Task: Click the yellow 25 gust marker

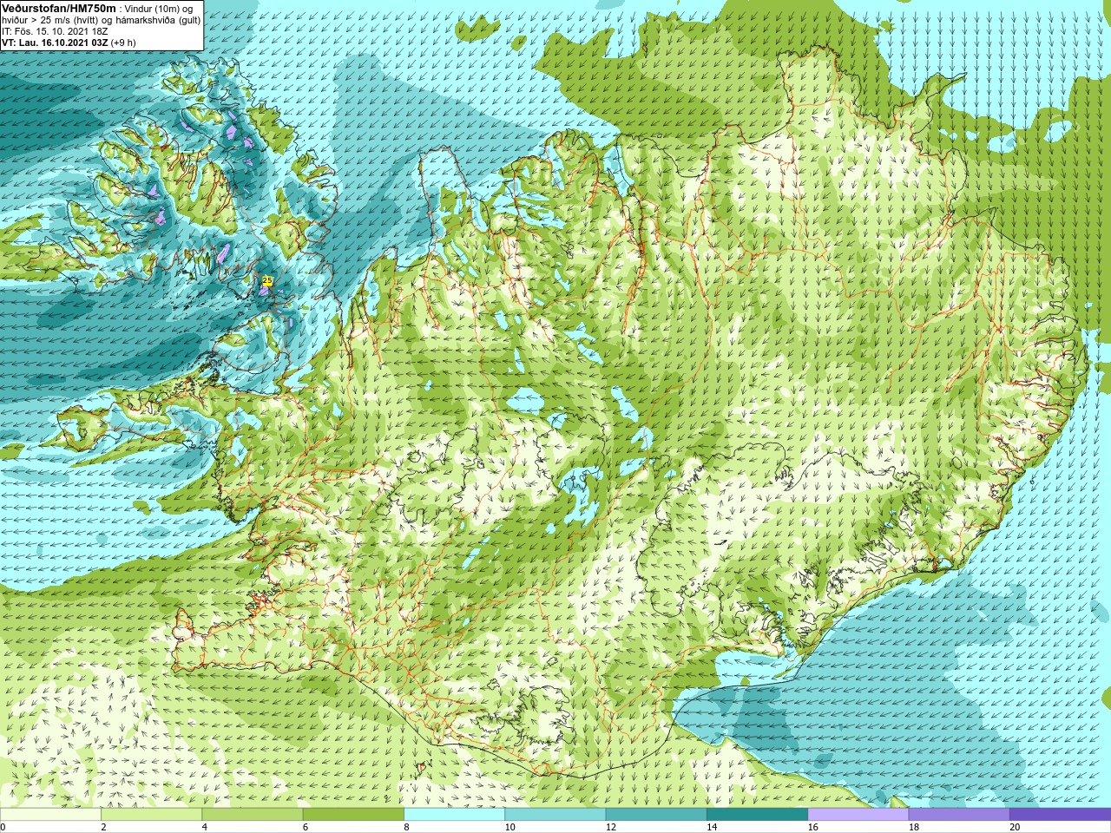Action: pos(267,280)
